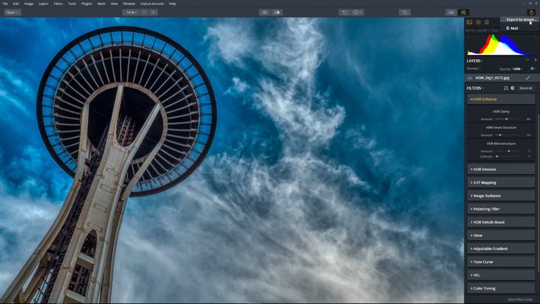Show the layers panel icon

click(x=479, y=22)
